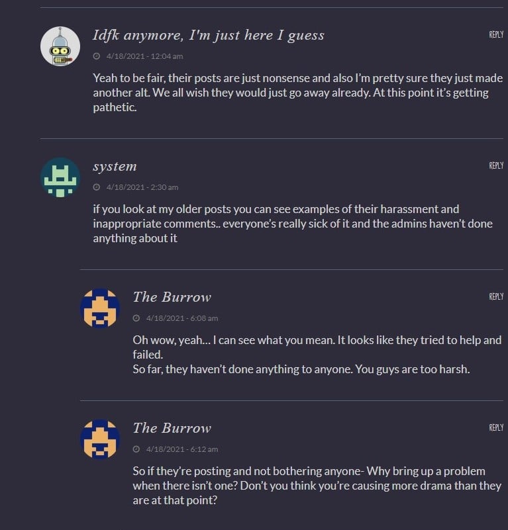
Task: Click the 4/18/2021 - 6:08 am timestamp
Action: point(181,318)
